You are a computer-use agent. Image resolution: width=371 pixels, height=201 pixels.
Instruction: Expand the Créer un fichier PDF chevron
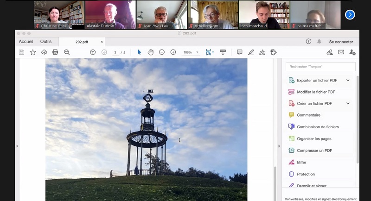(x=348, y=103)
